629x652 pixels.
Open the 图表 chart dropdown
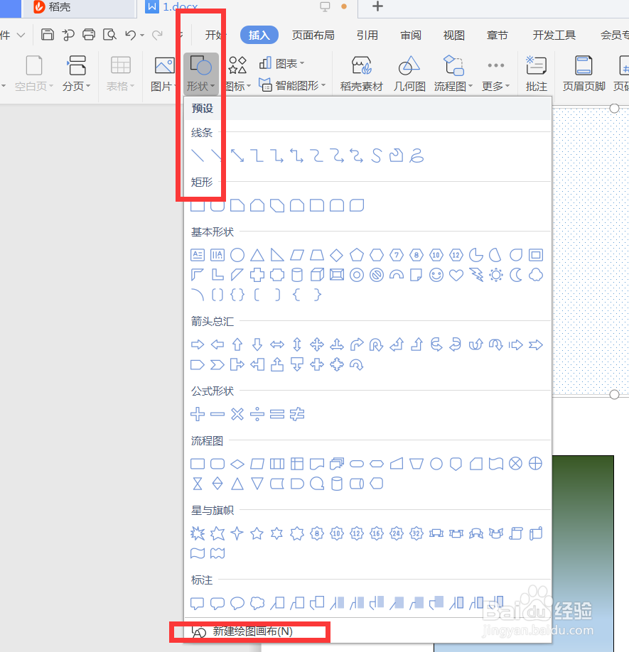pyautogui.click(x=282, y=64)
